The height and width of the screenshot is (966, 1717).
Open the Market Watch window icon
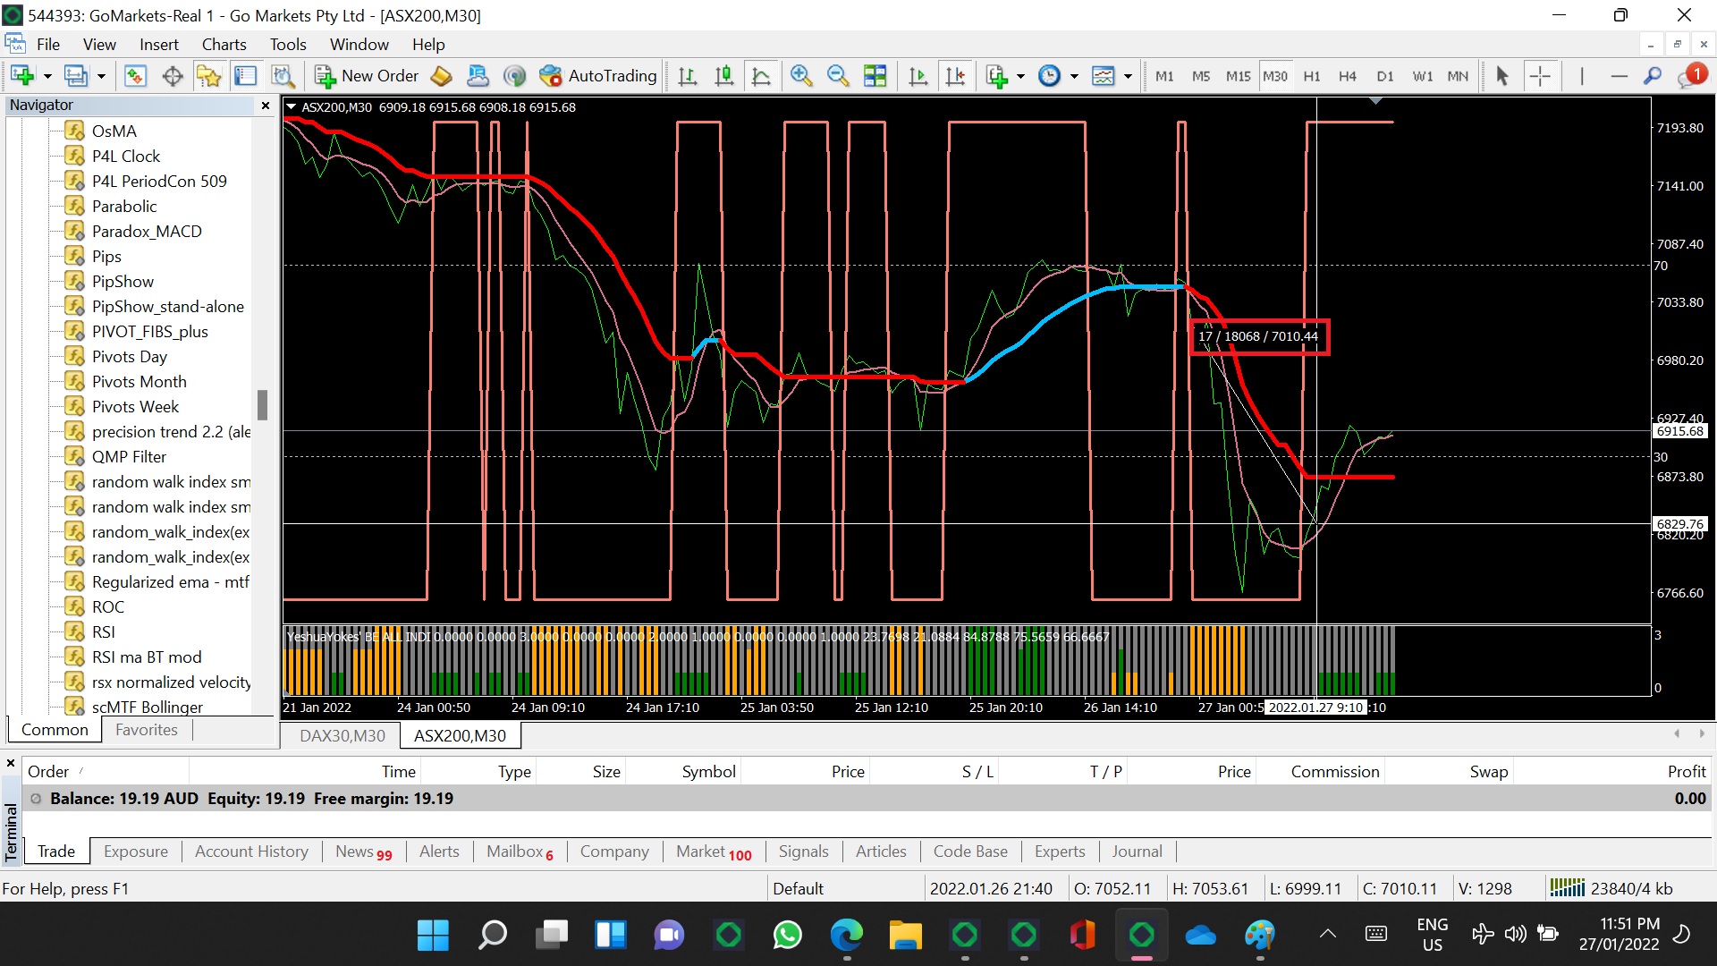click(135, 76)
